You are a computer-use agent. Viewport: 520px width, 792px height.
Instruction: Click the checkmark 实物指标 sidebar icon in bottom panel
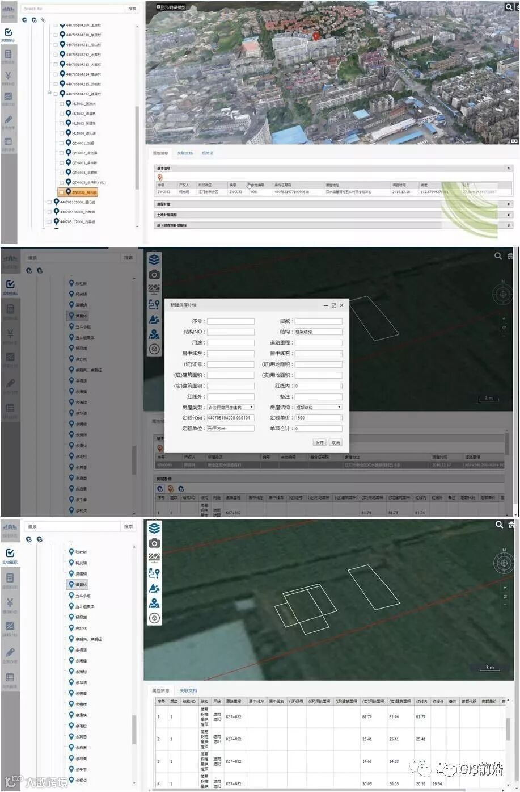(x=10, y=553)
